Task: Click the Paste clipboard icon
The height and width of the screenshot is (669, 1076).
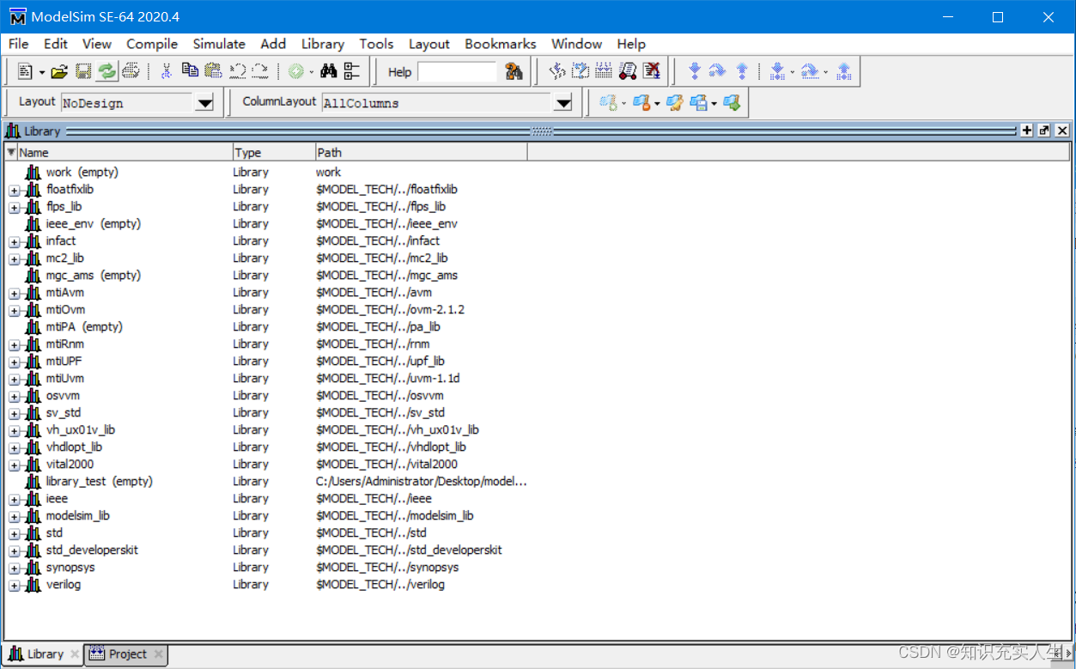Action: [213, 71]
